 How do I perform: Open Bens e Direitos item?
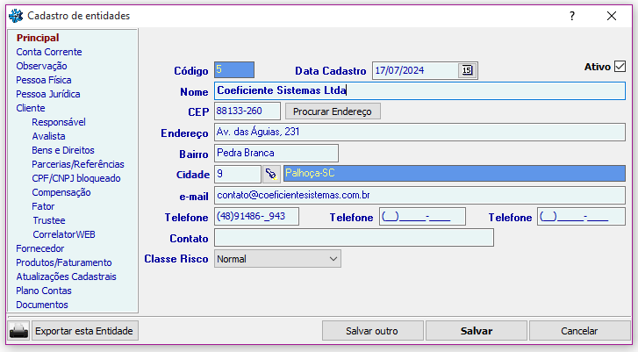[x=63, y=150]
